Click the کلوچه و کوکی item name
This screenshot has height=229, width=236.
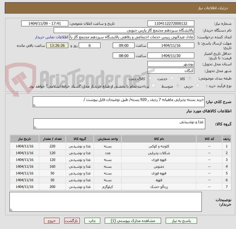click(159, 146)
